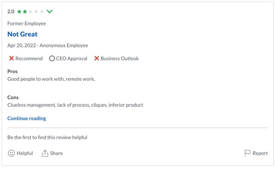276x182 pixels.
Task: Click the 2.0 rating number
Action: (11, 12)
